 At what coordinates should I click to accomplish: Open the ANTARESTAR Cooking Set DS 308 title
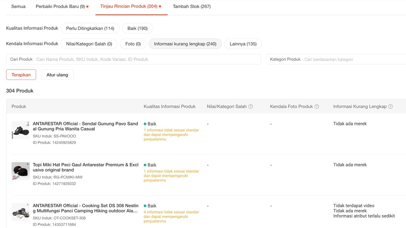(x=85, y=208)
